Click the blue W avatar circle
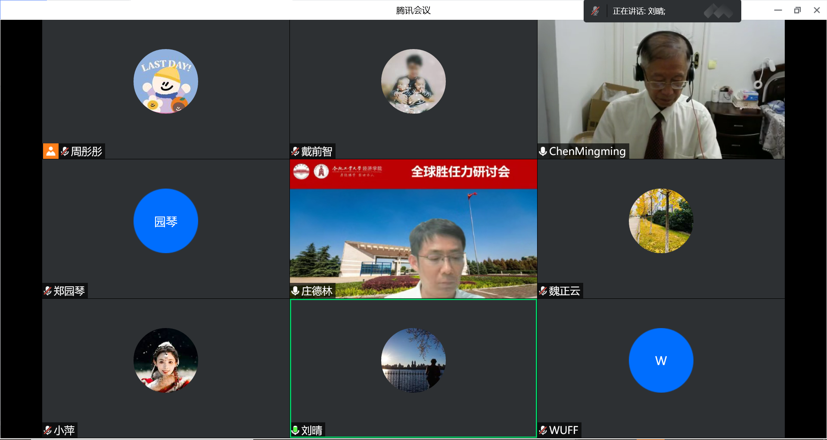The width and height of the screenshot is (827, 440). coord(661,360)
